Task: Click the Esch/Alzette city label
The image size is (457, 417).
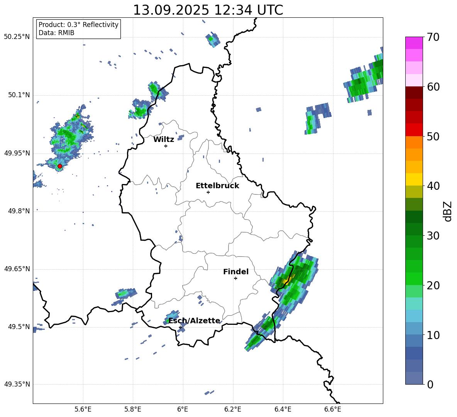Action: coord(195,321)
